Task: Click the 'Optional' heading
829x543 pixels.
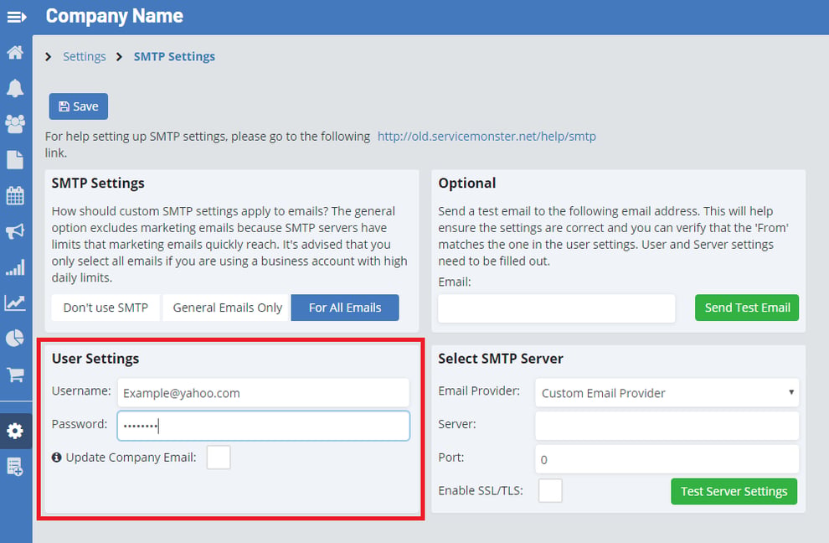Action: point(467,184)
